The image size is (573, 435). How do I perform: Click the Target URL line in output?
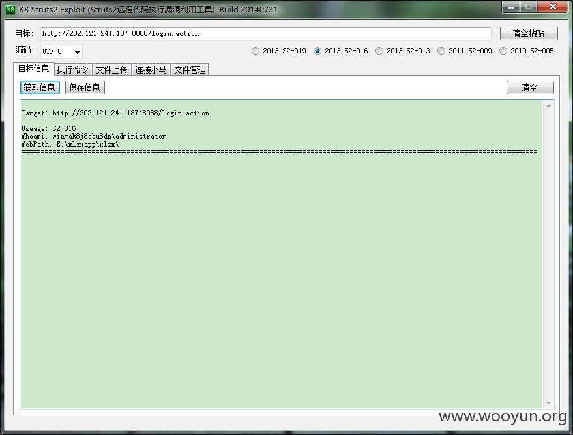(x=115, y=113)
